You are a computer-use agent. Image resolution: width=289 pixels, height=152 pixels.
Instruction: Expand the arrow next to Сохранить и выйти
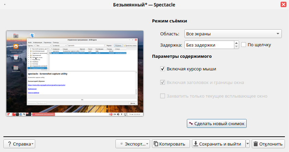[x=248, y=144]
